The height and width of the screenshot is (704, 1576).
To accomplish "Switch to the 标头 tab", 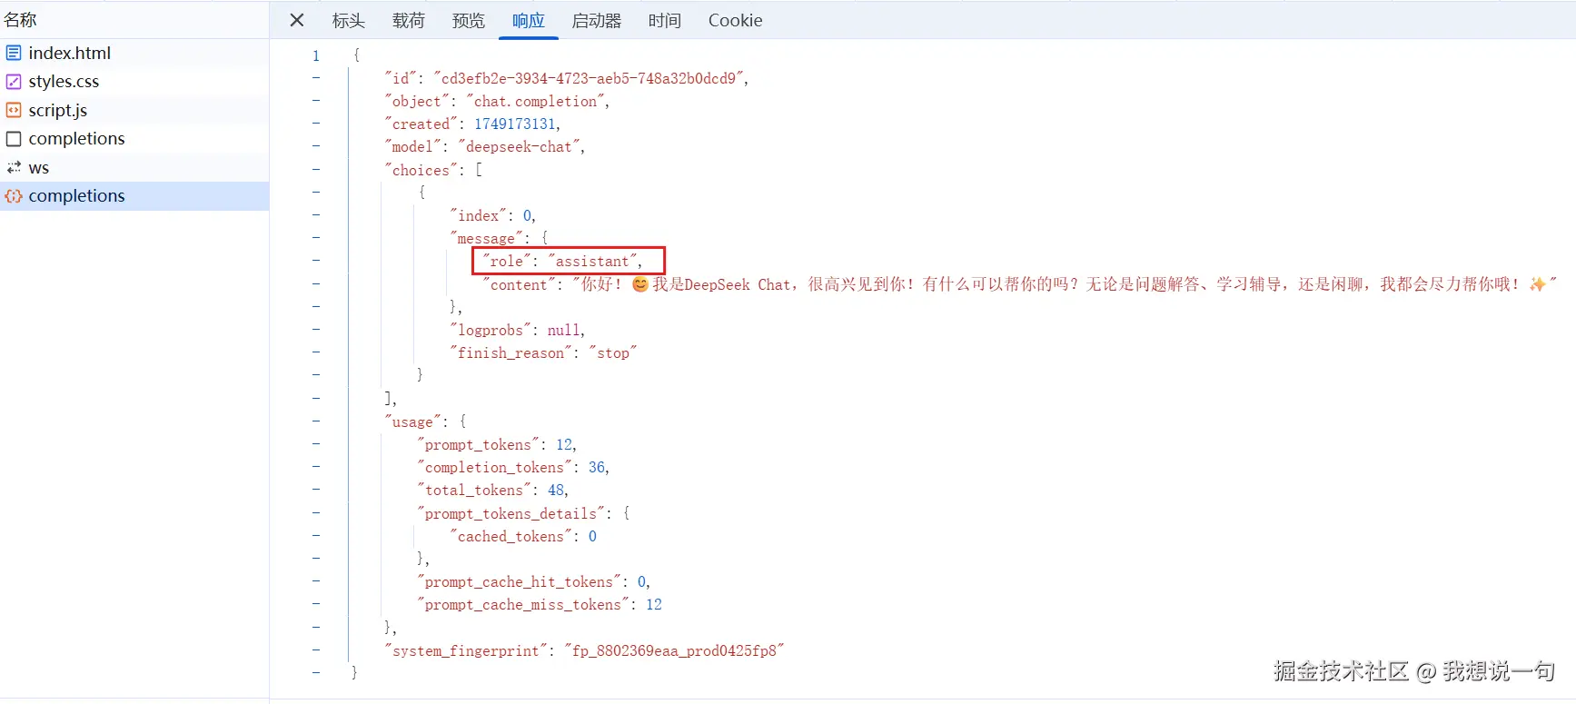I will coord(349,20).
